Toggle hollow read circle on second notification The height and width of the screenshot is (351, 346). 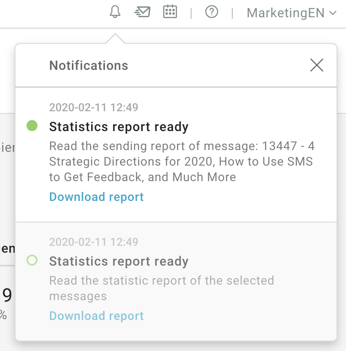coord(32,260)
